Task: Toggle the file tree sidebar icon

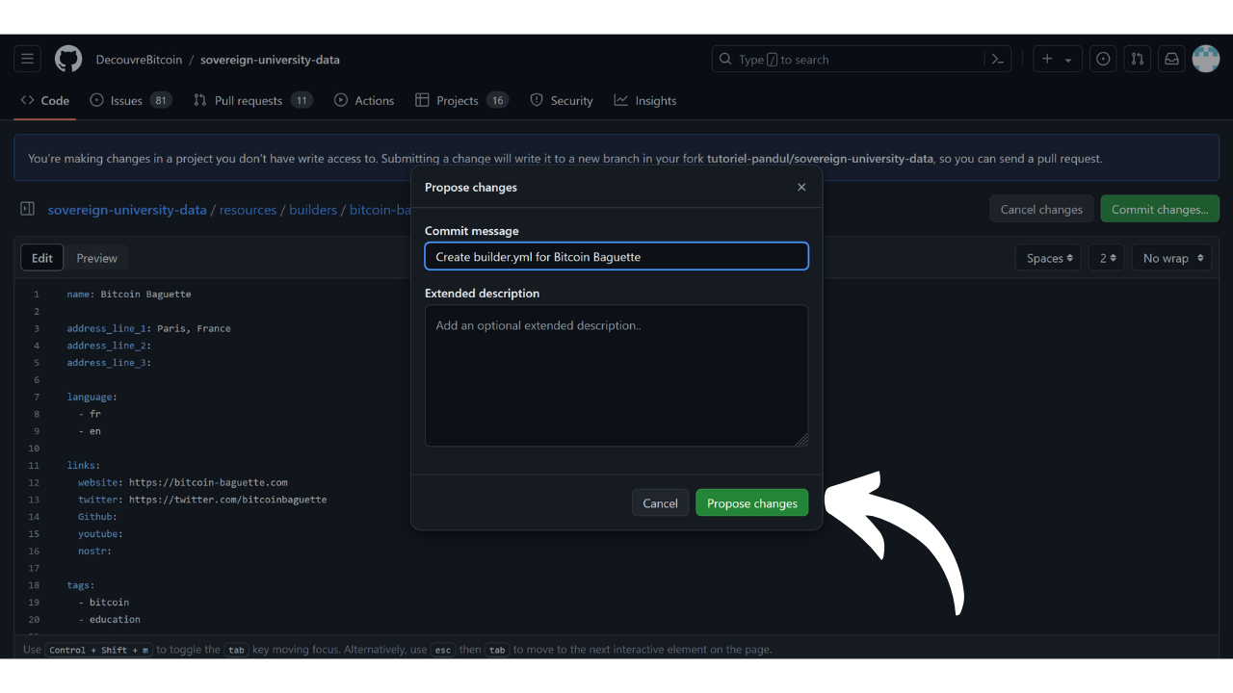Action: pyautogui.click(x=28, y=209)
